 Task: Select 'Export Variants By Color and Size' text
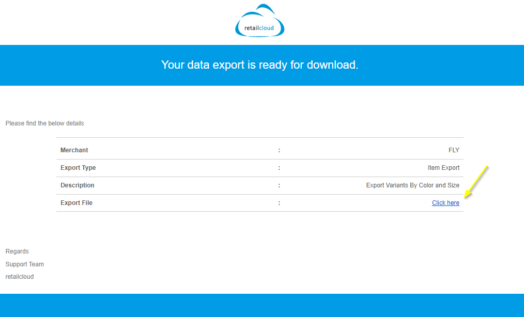point(413,185)
